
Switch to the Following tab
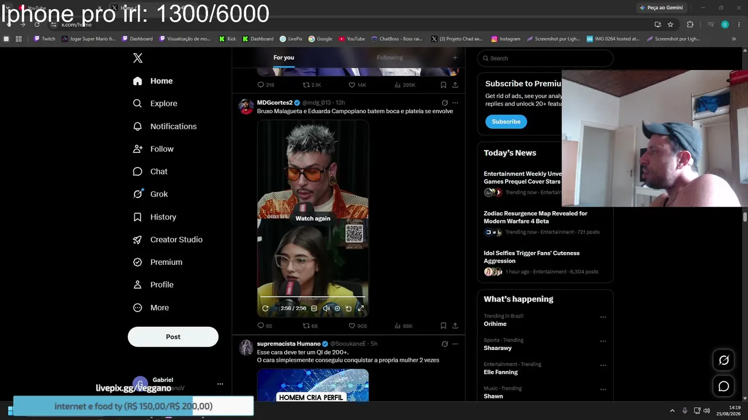(390, 58)
